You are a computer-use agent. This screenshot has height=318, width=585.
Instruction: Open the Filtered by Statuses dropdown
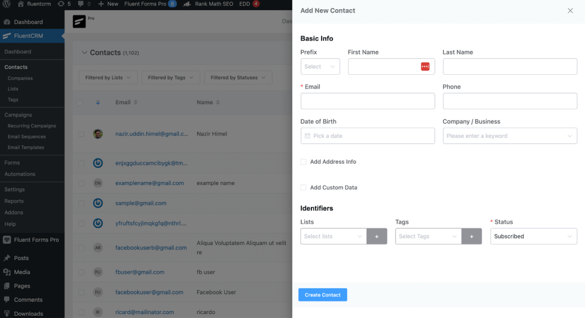point(238,78)
